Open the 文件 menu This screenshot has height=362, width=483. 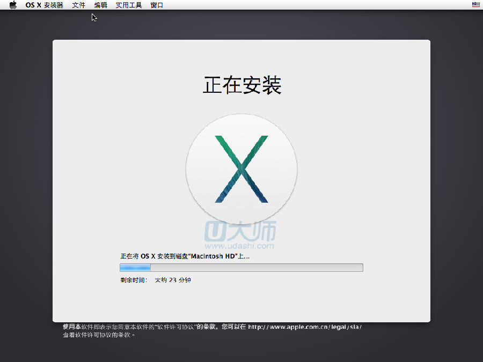(78, 5)
